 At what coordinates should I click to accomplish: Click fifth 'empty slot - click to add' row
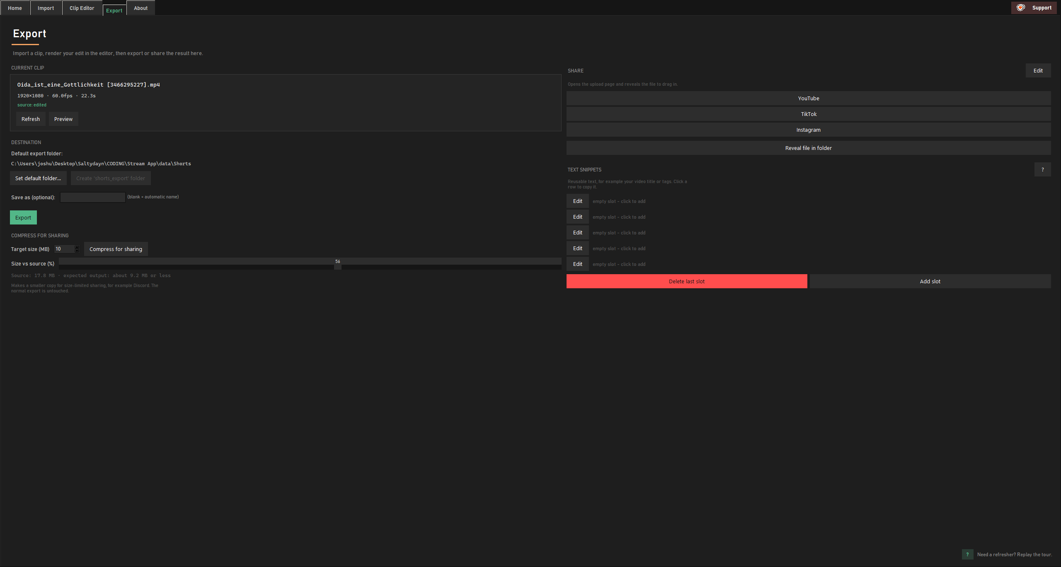(x=619, y=264)
